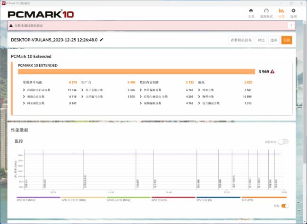Click the pencil icon to rename result
307x224 pixels.
coord(102,40)
